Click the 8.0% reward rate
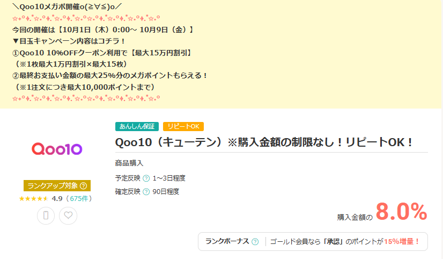443x259 pixels. click(x=401, y=212)
